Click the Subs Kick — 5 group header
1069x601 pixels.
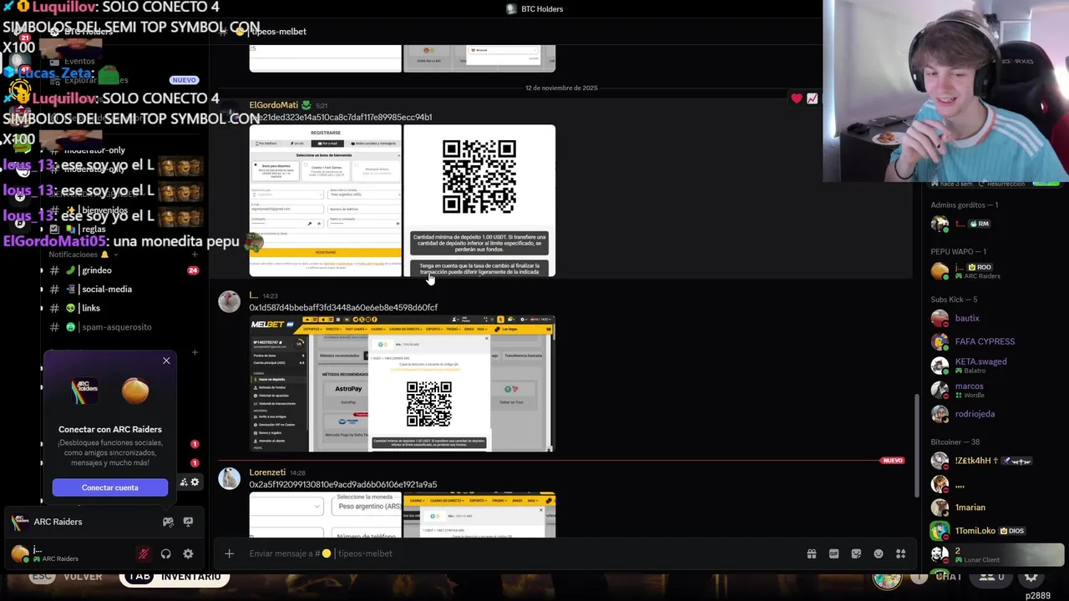pyautogui.click(x=954, y=300)
